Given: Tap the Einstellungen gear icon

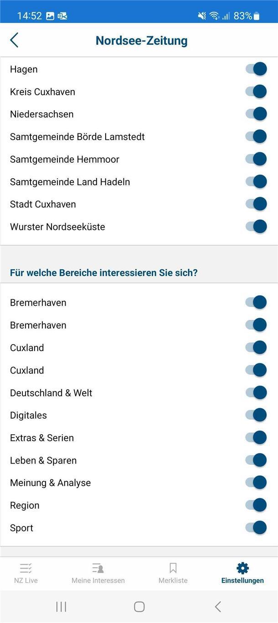Looking at the screenshot, I should tap(242, 568).
